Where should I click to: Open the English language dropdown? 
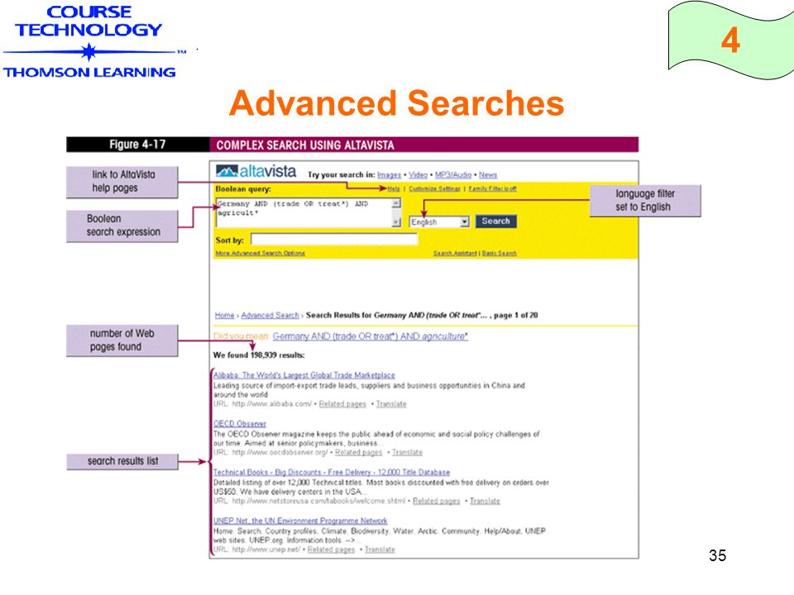[439, 222]
